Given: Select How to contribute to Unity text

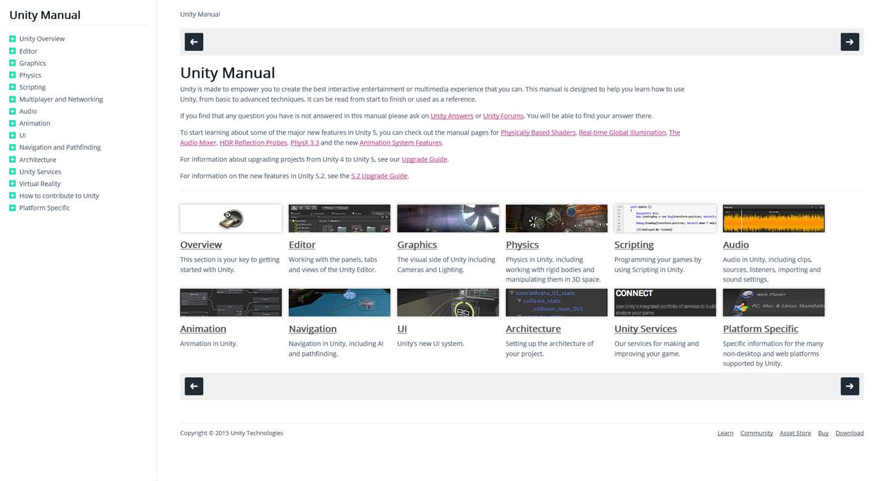Looking at the screenshot, I should point(59,196).
